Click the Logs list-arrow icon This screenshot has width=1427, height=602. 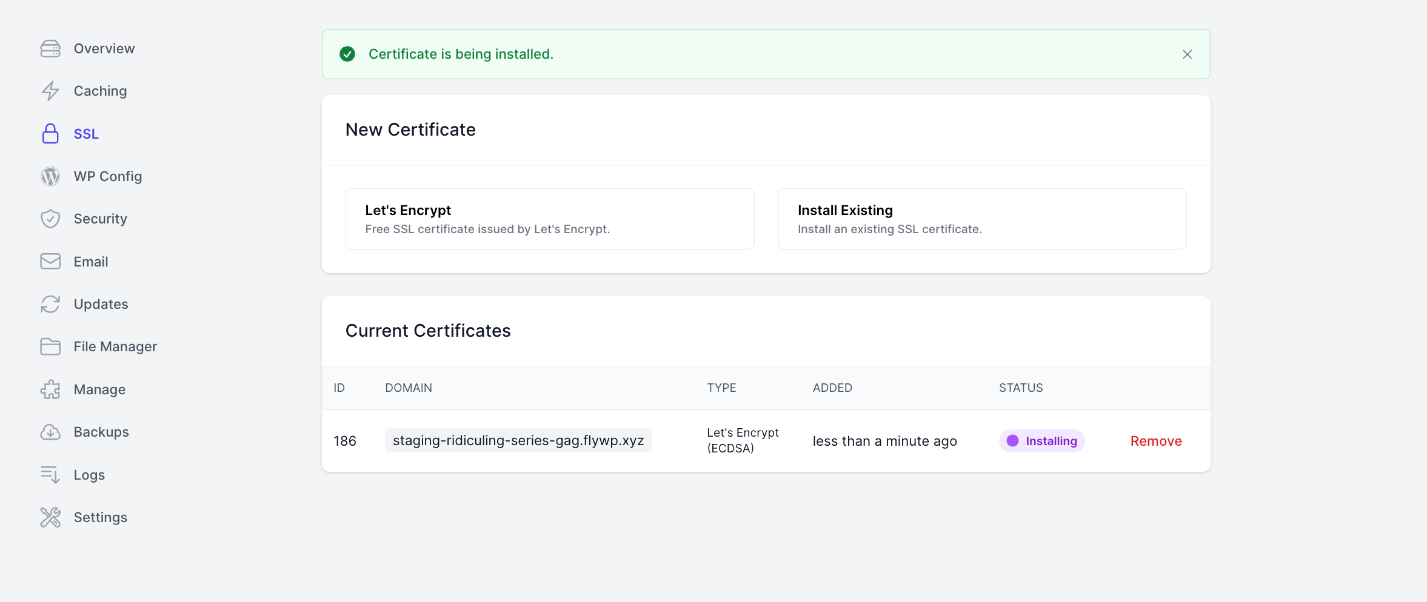[50, 475]
